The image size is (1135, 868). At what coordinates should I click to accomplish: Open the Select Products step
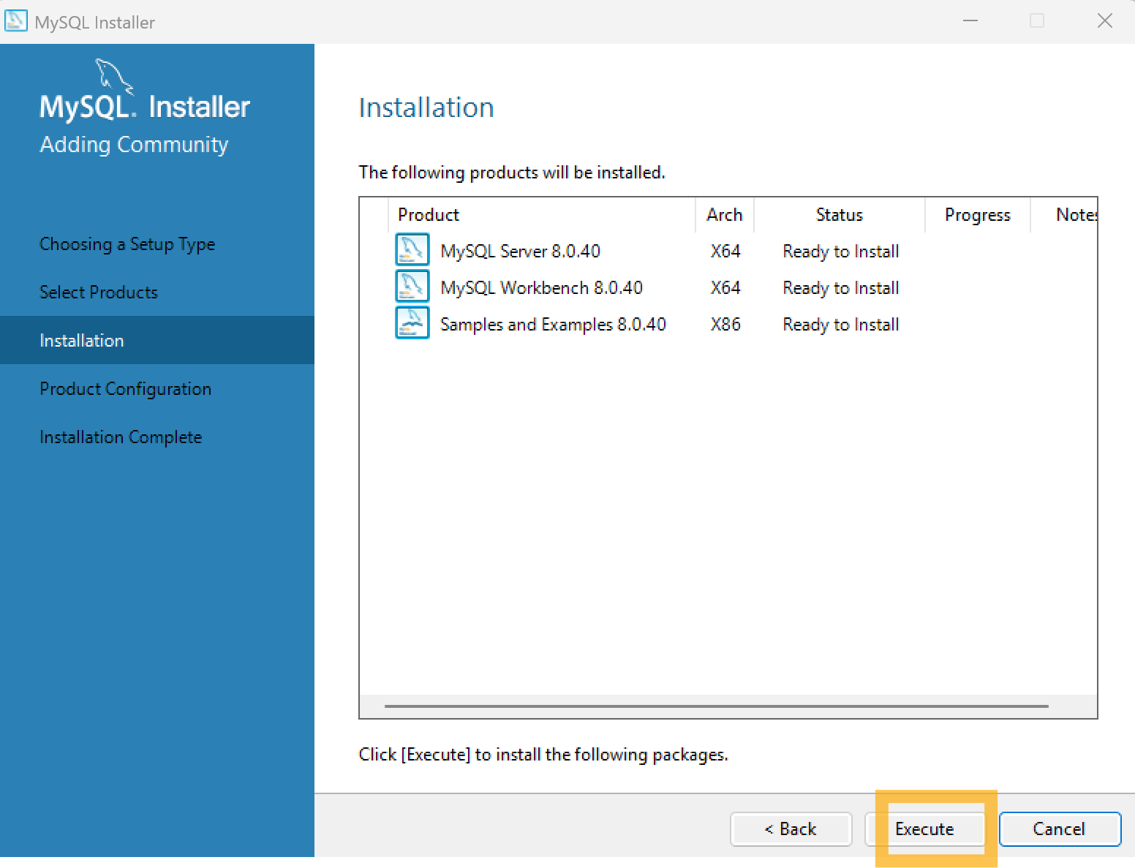[99, 292]
